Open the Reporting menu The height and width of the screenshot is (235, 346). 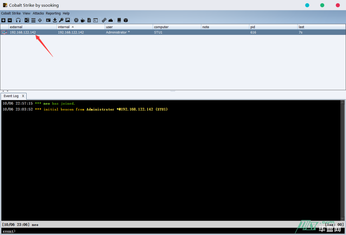point(53,13)
